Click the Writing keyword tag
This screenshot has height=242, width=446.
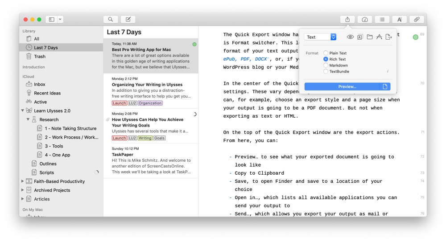point(145,138)
